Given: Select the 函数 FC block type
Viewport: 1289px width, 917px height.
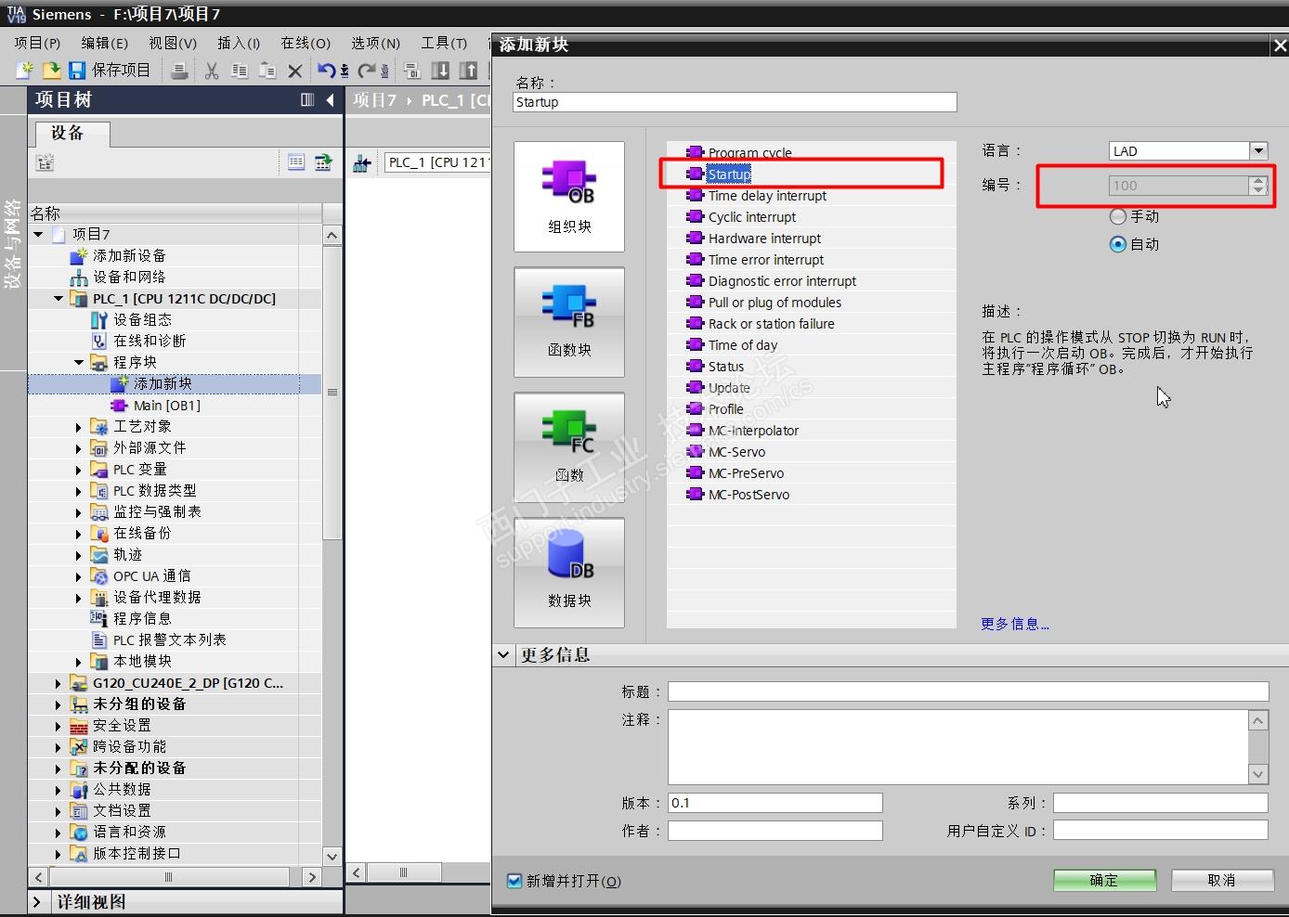Looking at the screenshot, I should (x=569, y=447).
